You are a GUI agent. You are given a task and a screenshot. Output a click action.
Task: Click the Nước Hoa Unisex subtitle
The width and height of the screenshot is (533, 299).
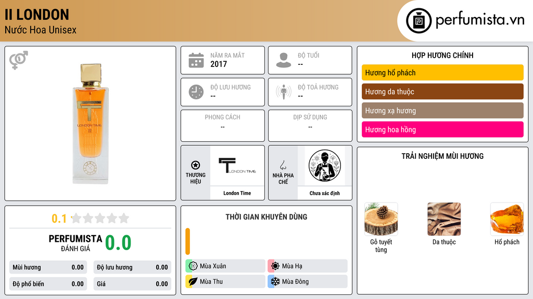[x=41, y=30]
